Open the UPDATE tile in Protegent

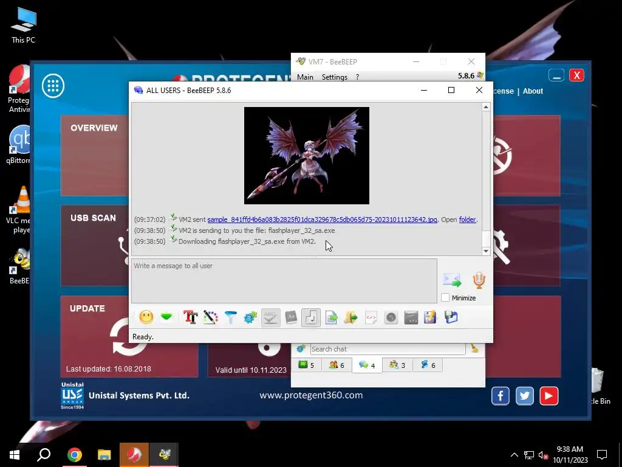[129, 336]
